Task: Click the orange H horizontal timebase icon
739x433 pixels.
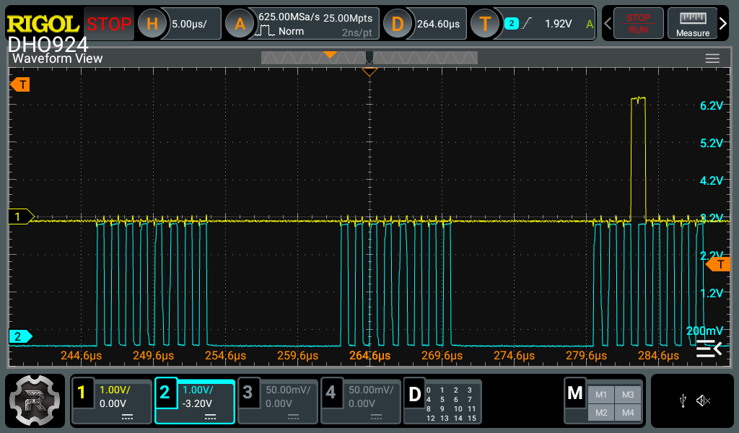Action: pyautogui.click(x=152, y=24)
